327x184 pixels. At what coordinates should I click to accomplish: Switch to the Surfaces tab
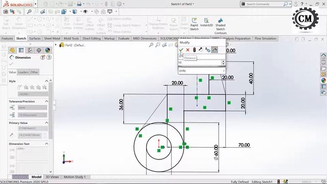click(x=35, y=38)
